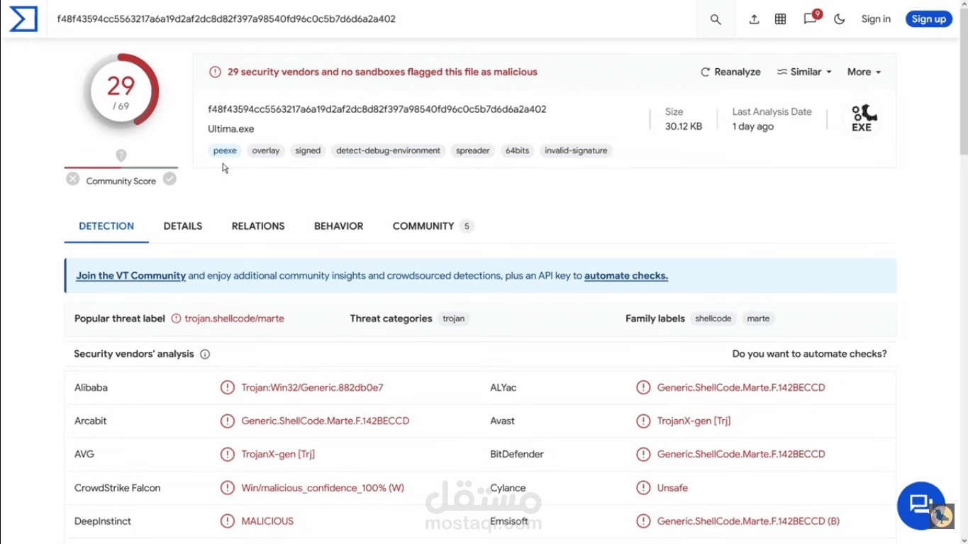The width and height of the screenshot is (968, 544).
Task: Select the marte family label chip
Action: 758,318
